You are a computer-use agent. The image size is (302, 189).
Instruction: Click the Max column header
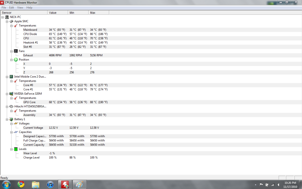[99, 12]
